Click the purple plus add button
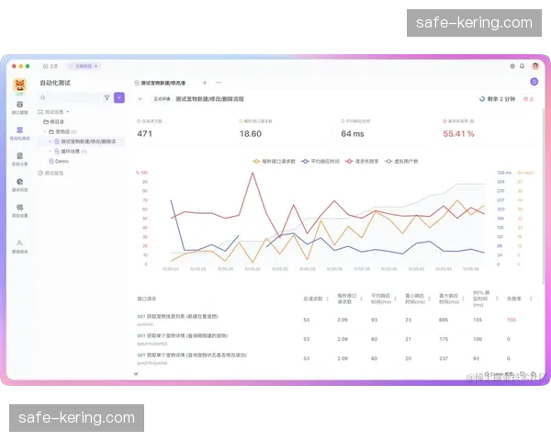The height and width of the screenshot is (441, 551). point(118,97)
